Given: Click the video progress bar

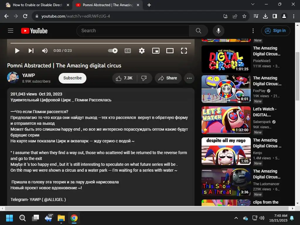Looking at the screenshot, I should coord(101,43).
